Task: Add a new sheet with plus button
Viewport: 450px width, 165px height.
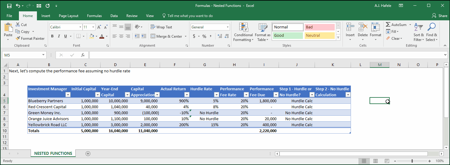Action: click(x=88, y=154)
